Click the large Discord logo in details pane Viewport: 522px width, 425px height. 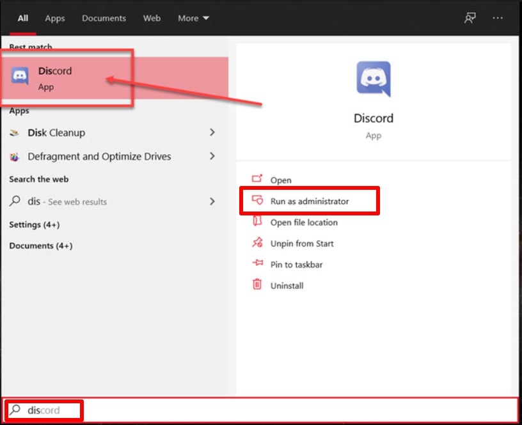click(x=374, y=79)
